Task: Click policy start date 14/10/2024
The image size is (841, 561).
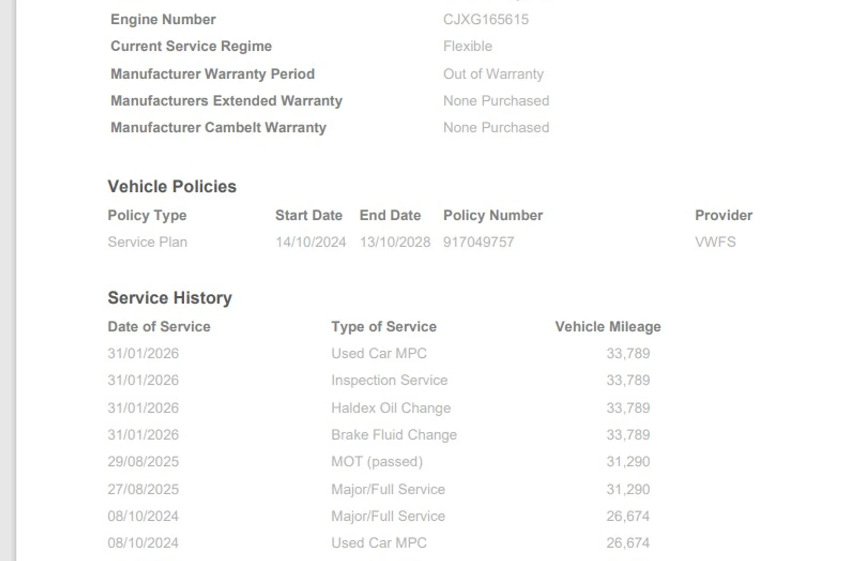Action: click(311, 242)
